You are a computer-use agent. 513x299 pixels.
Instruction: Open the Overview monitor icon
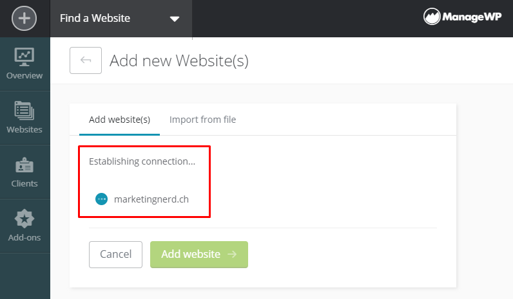(x=24, y=57)
